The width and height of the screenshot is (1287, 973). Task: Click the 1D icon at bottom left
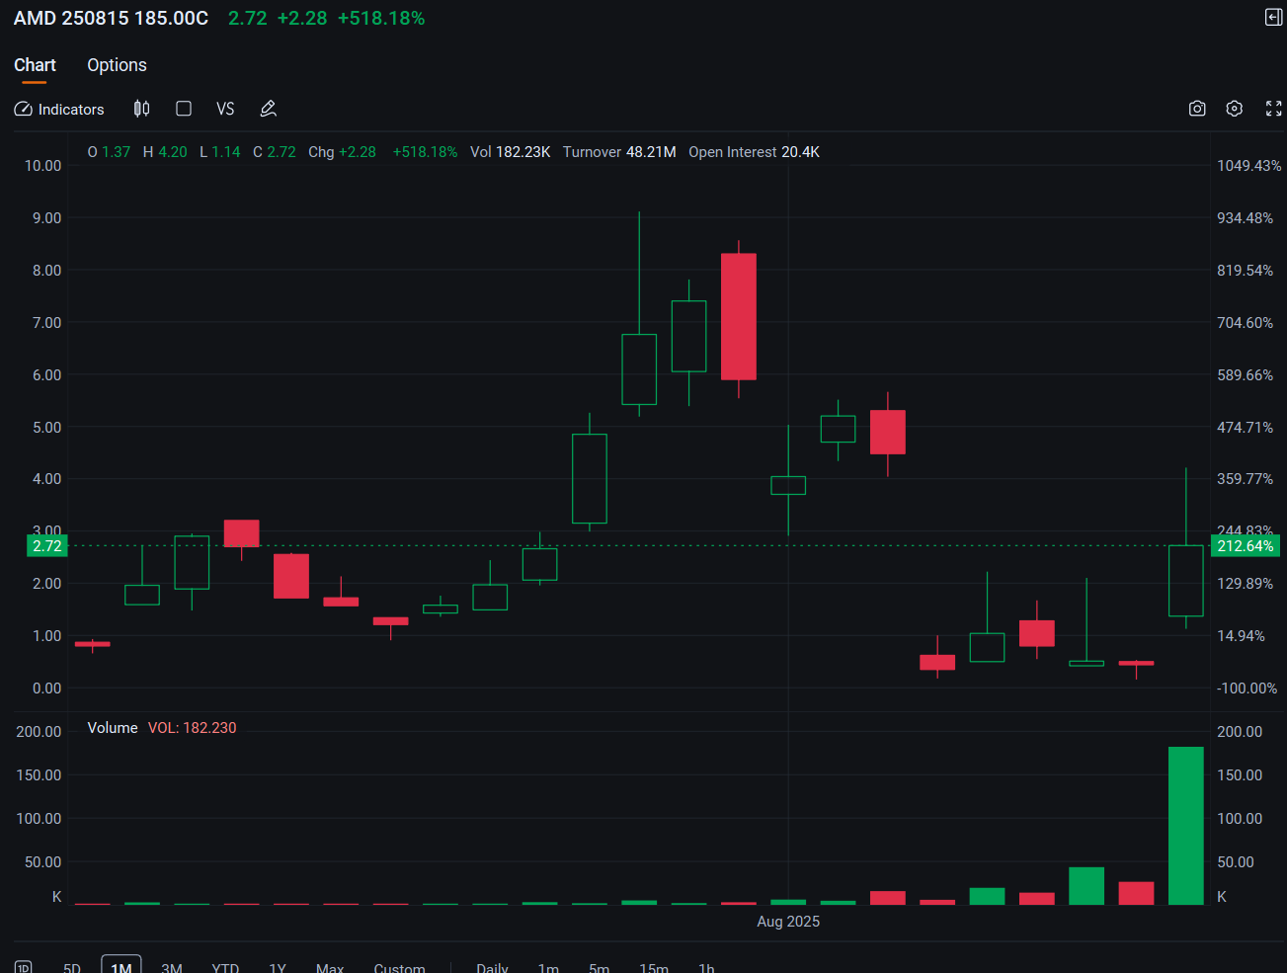click(x=24, y=967)
